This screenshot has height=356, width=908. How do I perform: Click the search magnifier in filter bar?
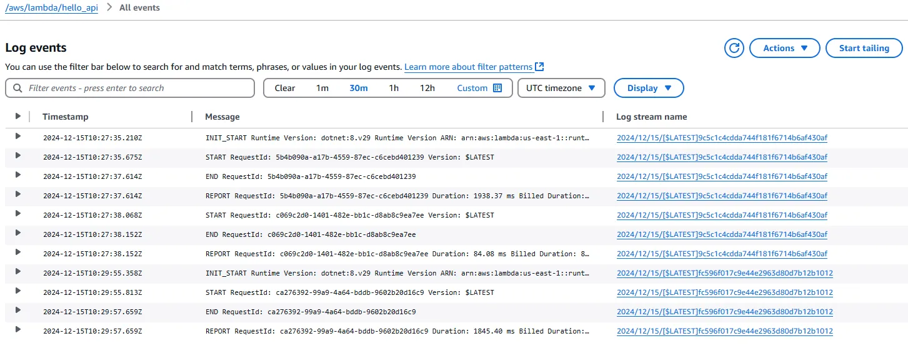tap(17, 88)
